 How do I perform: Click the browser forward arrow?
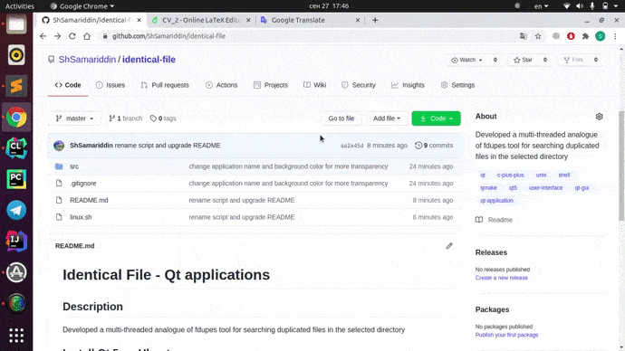coord(57,36)
